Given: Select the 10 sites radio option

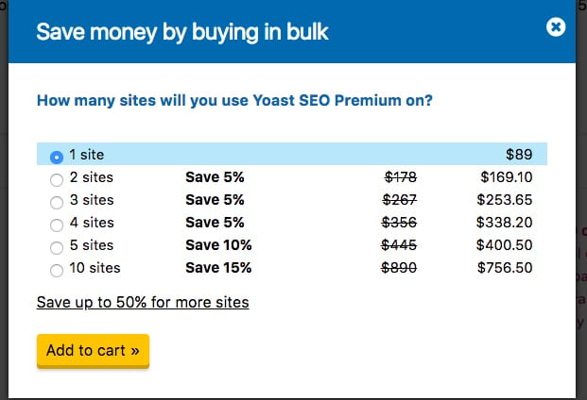Looking at the screenshot, I should pos(57,271).
